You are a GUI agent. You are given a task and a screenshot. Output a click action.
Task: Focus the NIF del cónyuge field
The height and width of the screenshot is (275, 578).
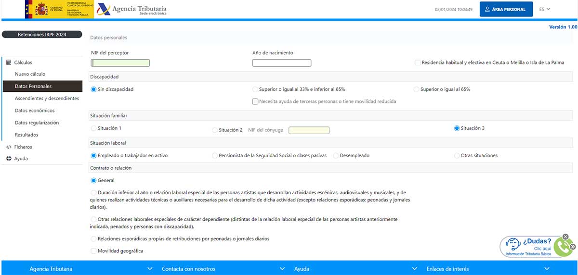pos(309,130)
